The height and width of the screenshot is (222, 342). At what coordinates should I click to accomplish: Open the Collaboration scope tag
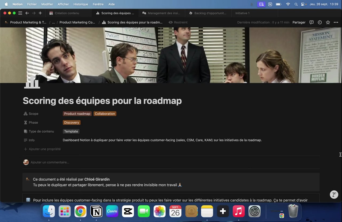[x=105, y=114]
